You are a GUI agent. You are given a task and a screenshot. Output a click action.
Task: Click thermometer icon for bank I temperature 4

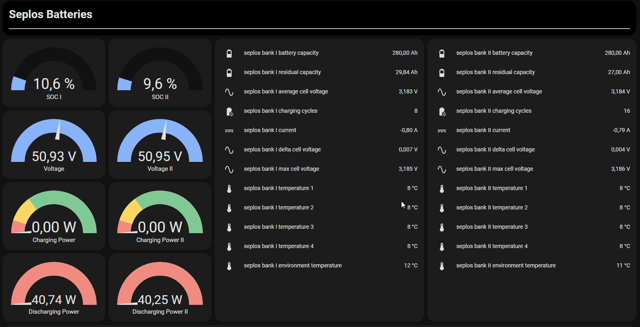click(229, 246)
